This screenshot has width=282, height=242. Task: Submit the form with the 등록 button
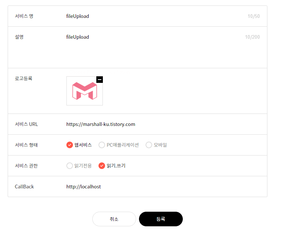pyautogui.click(x=161, y=219)
